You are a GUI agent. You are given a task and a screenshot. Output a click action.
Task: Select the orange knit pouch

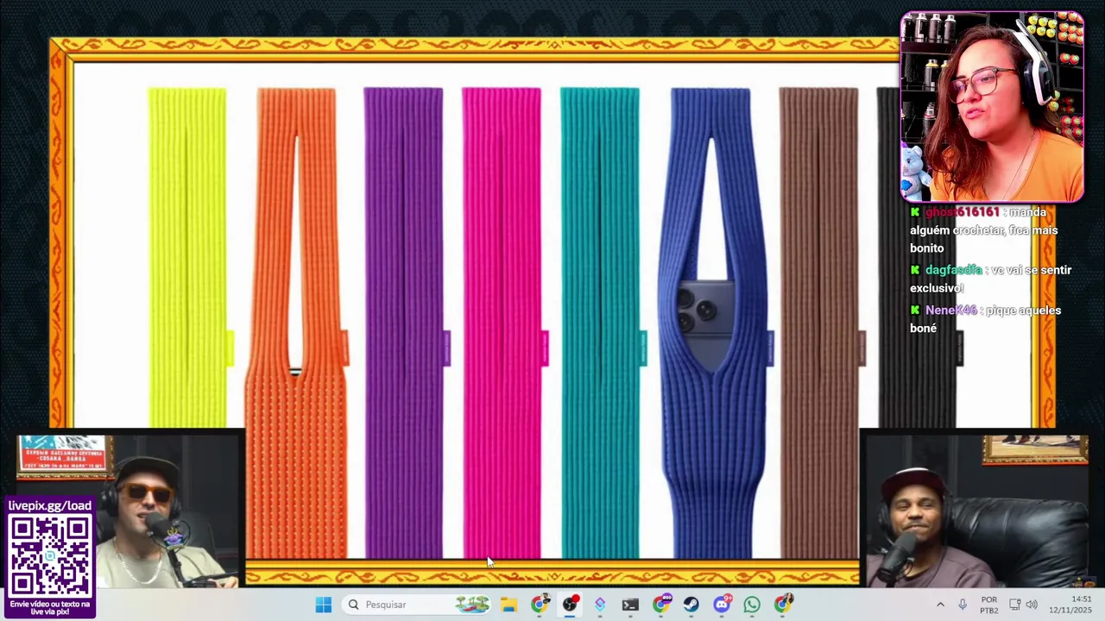[296, 323]
